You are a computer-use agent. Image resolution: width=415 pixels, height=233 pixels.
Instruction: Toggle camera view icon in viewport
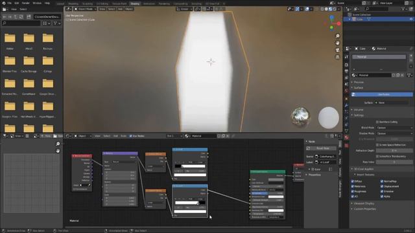click(x=337, y=50)
